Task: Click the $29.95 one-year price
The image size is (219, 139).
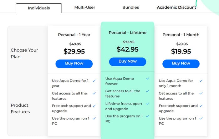Action: click(x=74, y=51)
